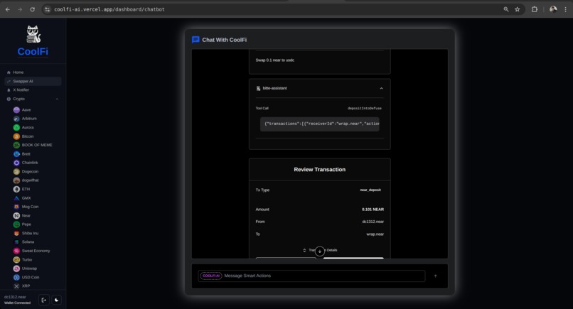The image size is (573, 309).
Task: Select XRP in crypto list
Action: (26, 286)
